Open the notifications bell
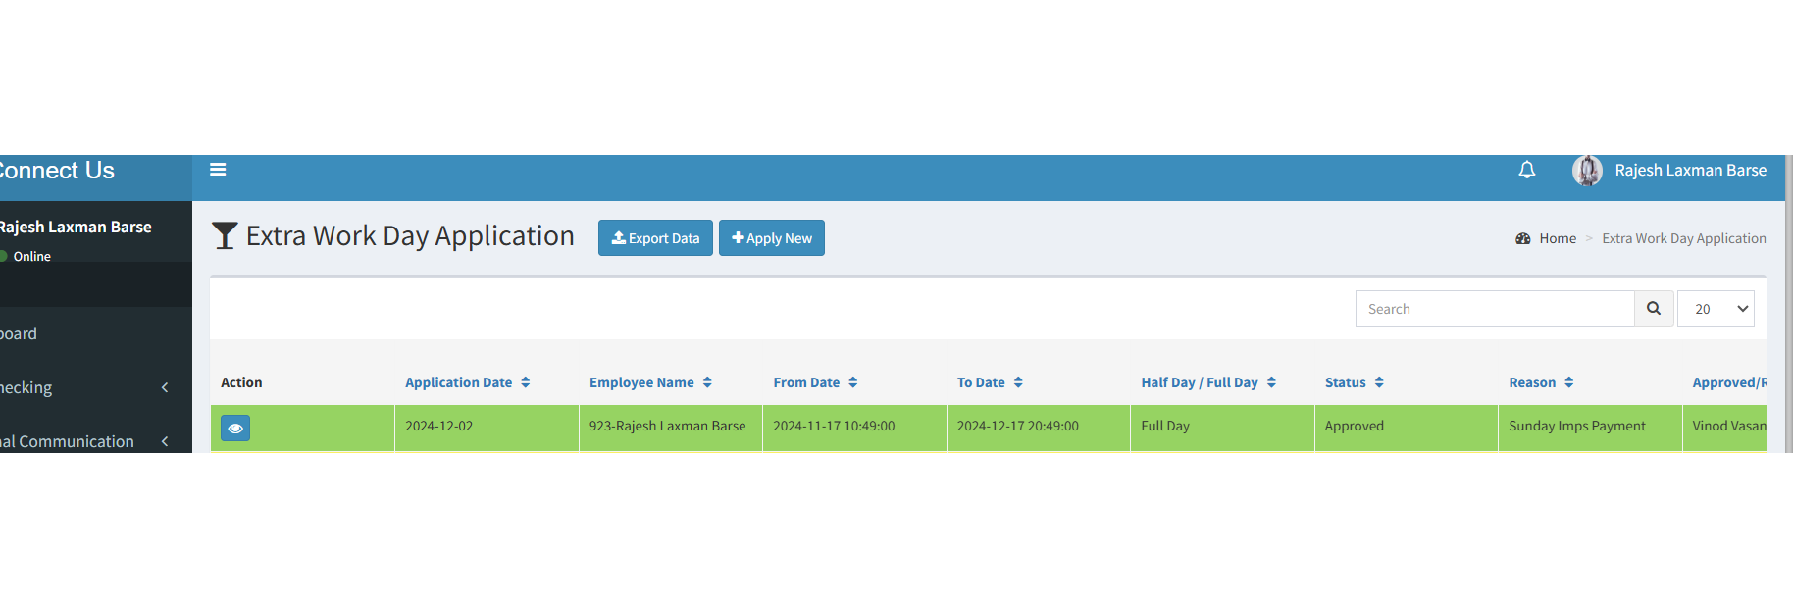 tap(1527, 170)
